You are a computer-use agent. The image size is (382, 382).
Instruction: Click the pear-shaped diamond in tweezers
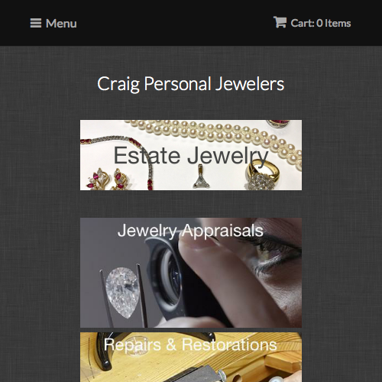point(123,292)
